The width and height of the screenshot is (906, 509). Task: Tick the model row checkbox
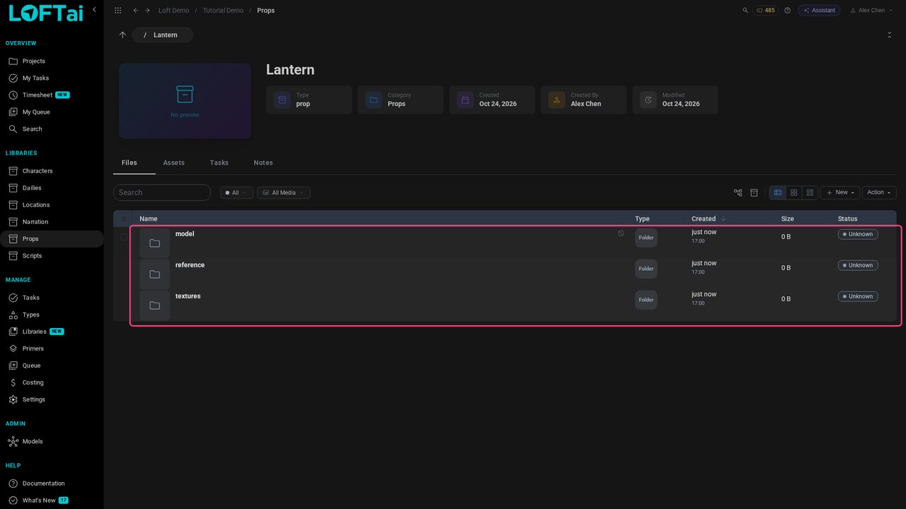pyautogui.click(x=124, y=237)
